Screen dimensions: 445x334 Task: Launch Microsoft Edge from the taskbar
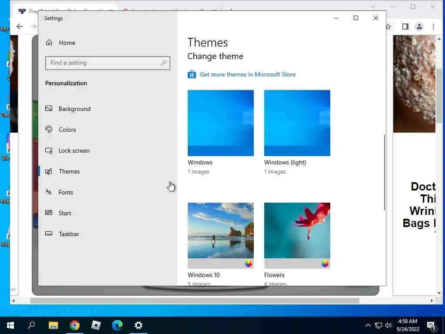point(117,325)
